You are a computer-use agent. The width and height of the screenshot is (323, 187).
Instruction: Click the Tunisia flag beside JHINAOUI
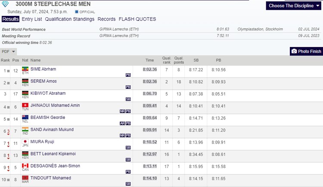tap(25, 105)
